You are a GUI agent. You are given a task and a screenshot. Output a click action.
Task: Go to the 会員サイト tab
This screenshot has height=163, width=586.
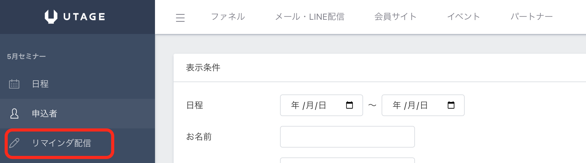click(396, 17)
